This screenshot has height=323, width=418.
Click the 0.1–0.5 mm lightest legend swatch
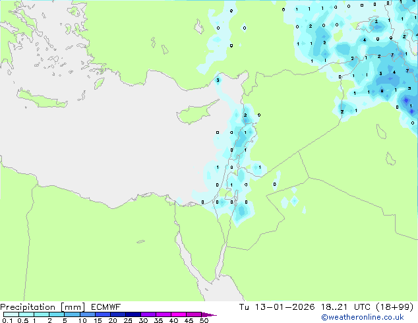pos(11,314)
